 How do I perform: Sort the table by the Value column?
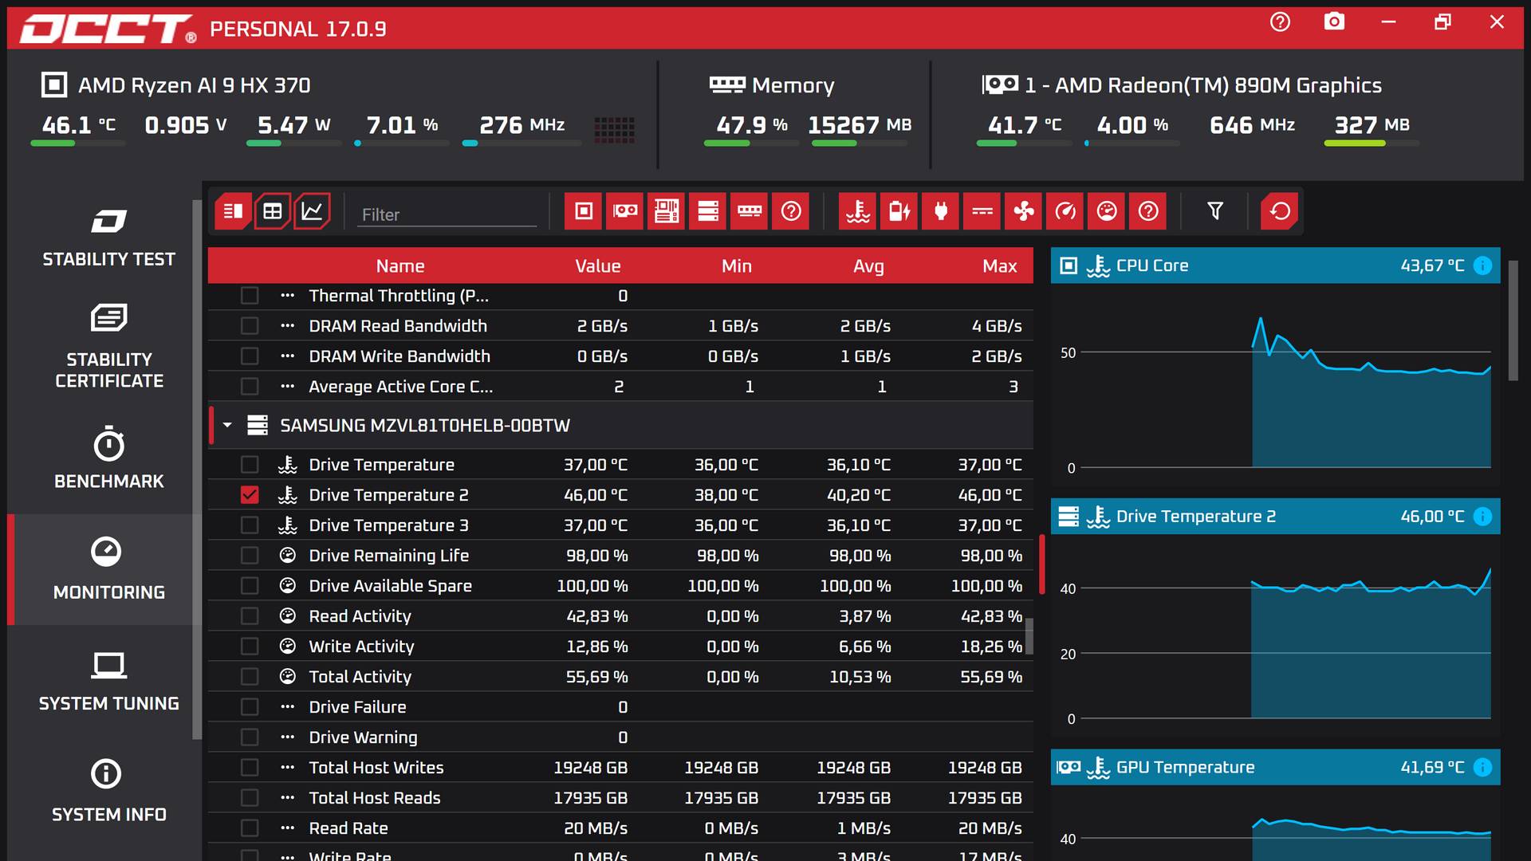coord(598,266)
